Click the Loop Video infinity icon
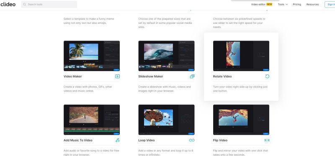The image size is (335, 156). (x=192, y=140)
